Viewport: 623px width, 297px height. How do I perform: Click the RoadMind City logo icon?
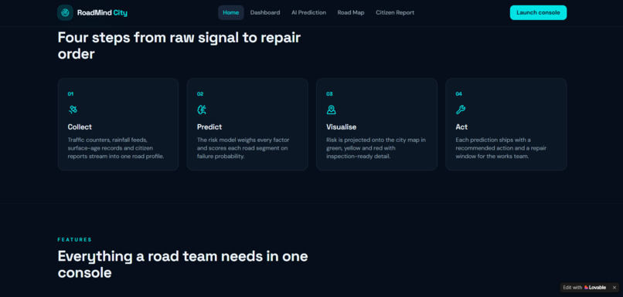(x=65, y=12)
